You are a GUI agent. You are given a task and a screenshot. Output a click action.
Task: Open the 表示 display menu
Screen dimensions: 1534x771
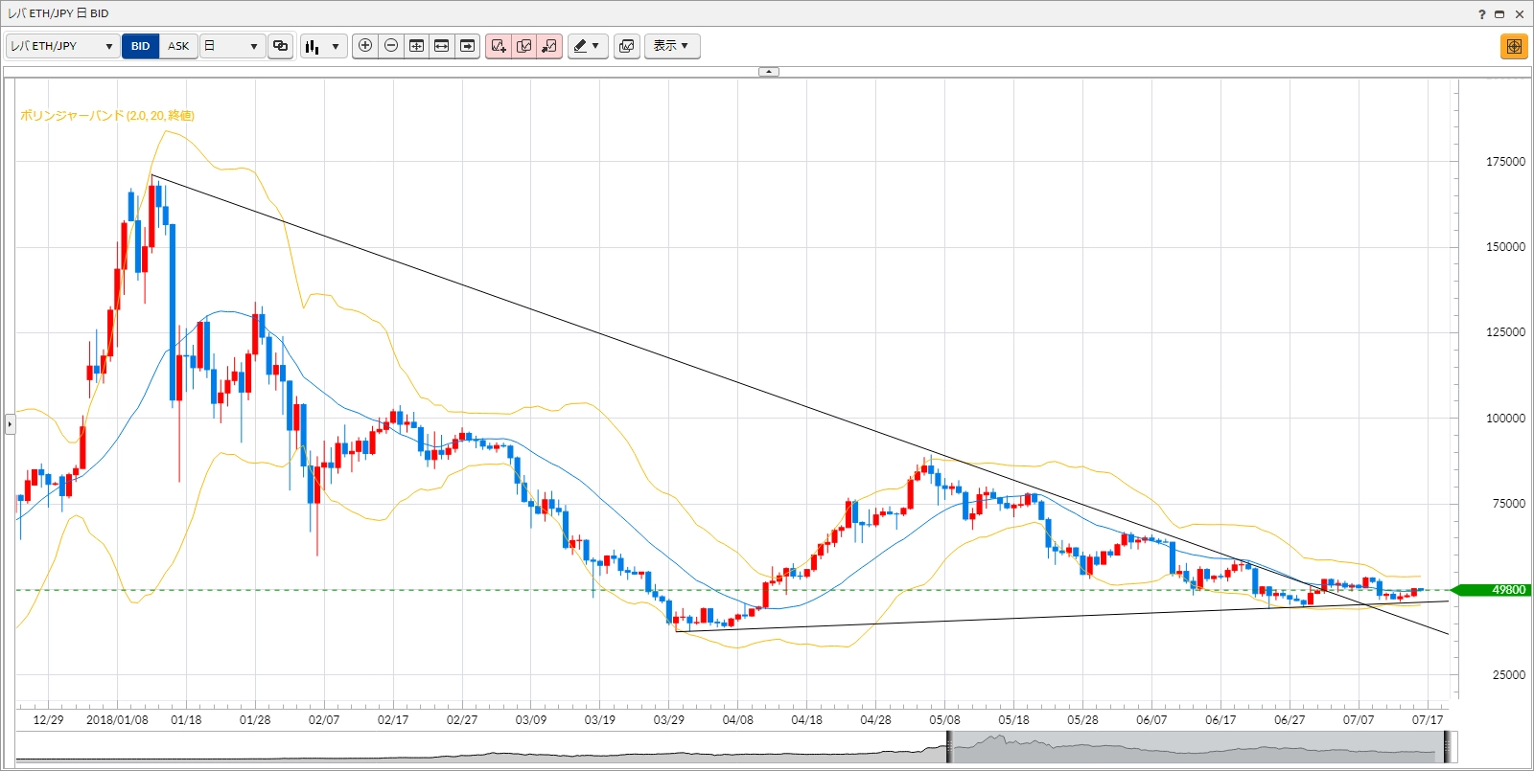(x=671, y=46)
